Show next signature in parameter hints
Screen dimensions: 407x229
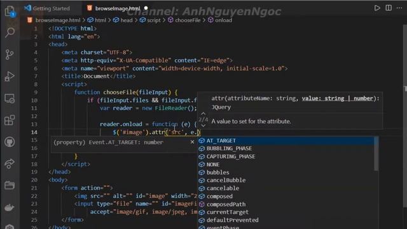203,125
